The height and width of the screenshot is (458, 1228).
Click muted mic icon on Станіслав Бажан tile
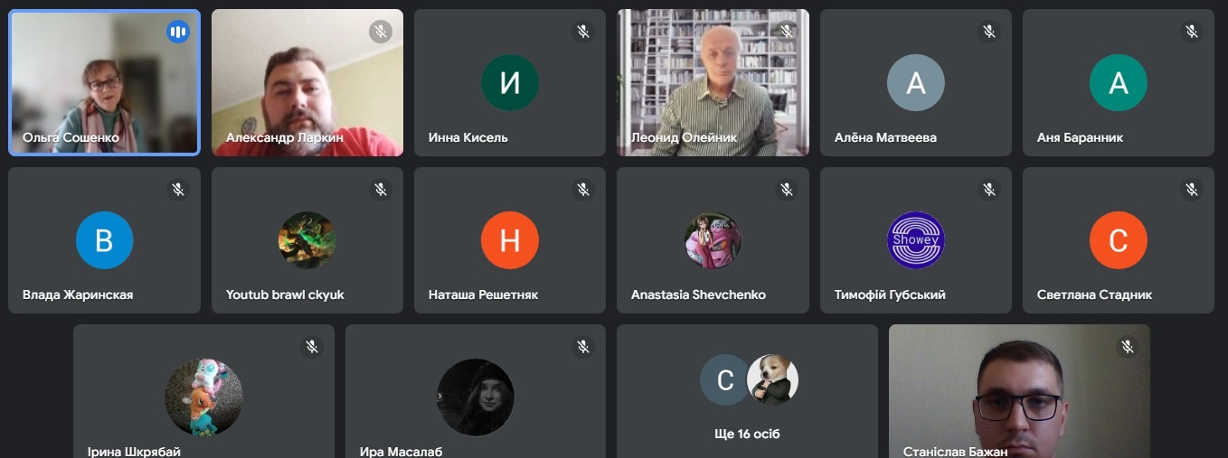tap(1127, 346)
